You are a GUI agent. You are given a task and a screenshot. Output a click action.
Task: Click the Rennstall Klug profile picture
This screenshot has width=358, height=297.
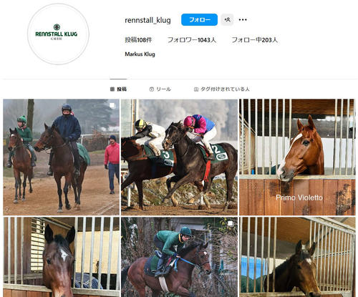(58, 34)
